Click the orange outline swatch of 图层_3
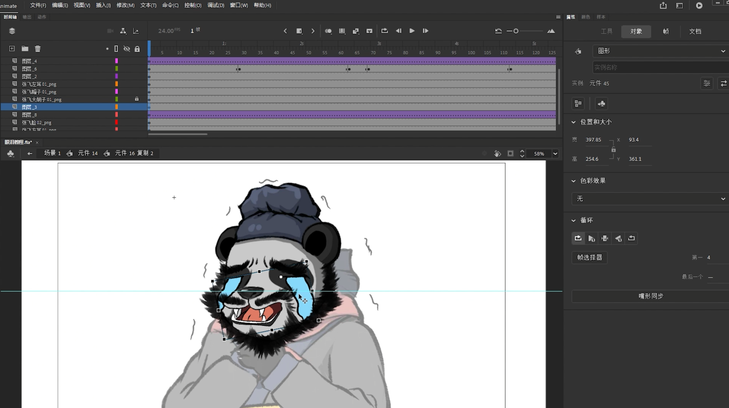This screenshot has height=408, width=729. 117,107
